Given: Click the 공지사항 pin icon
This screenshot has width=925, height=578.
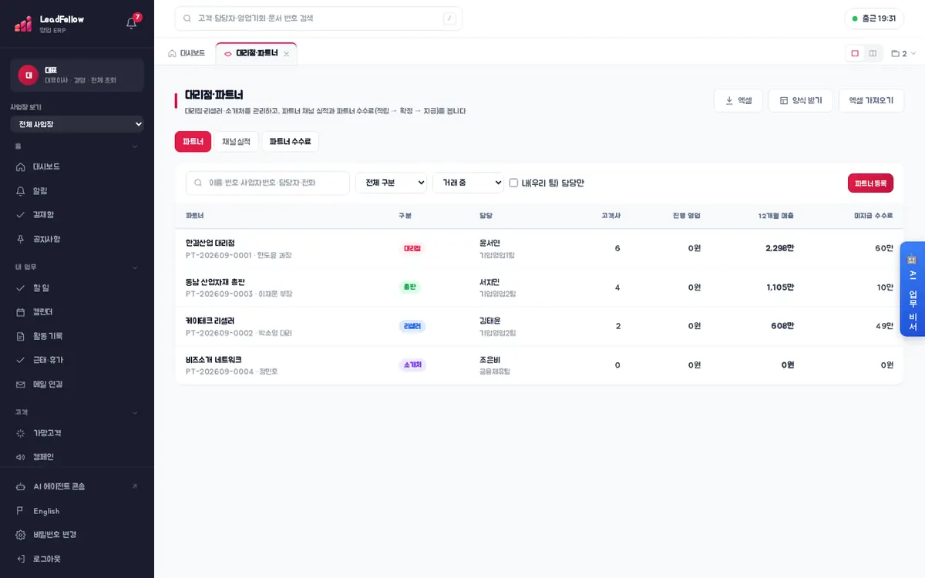Looking at the screenshot, I should [x=21, y=239].
